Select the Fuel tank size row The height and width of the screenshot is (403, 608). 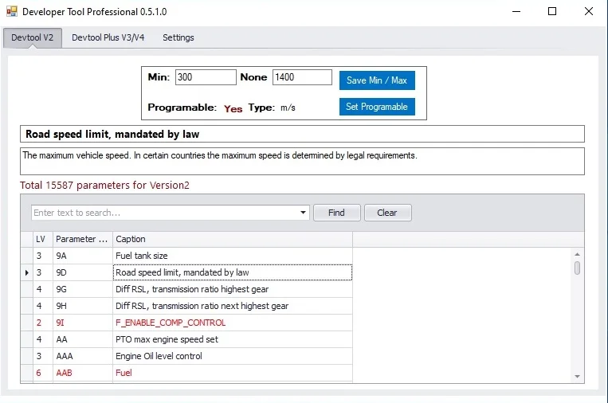(x=186, y=256)
